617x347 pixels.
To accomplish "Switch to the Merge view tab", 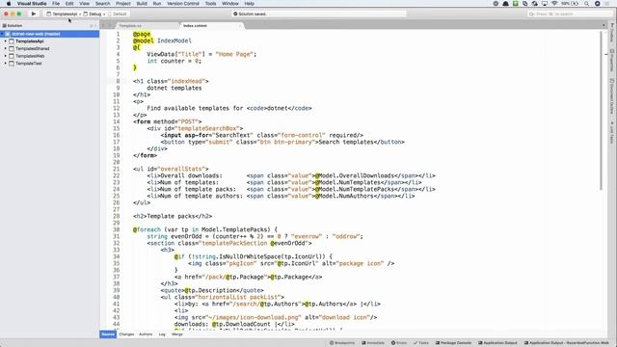I will click(177, 334).
